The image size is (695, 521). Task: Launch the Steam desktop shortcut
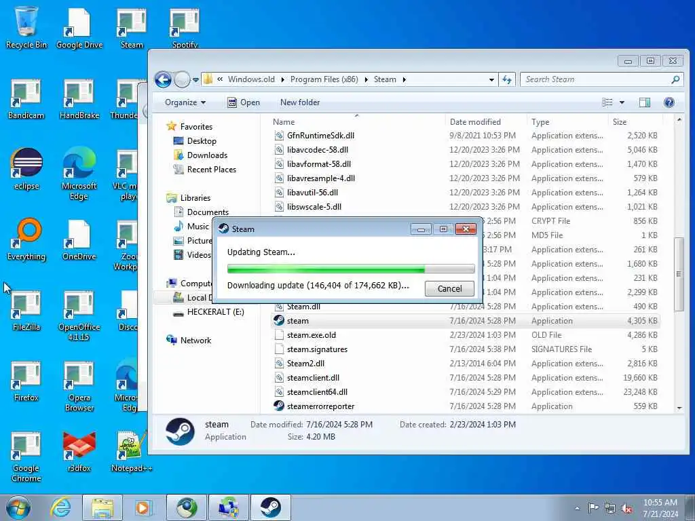click(x=132, y=27)
